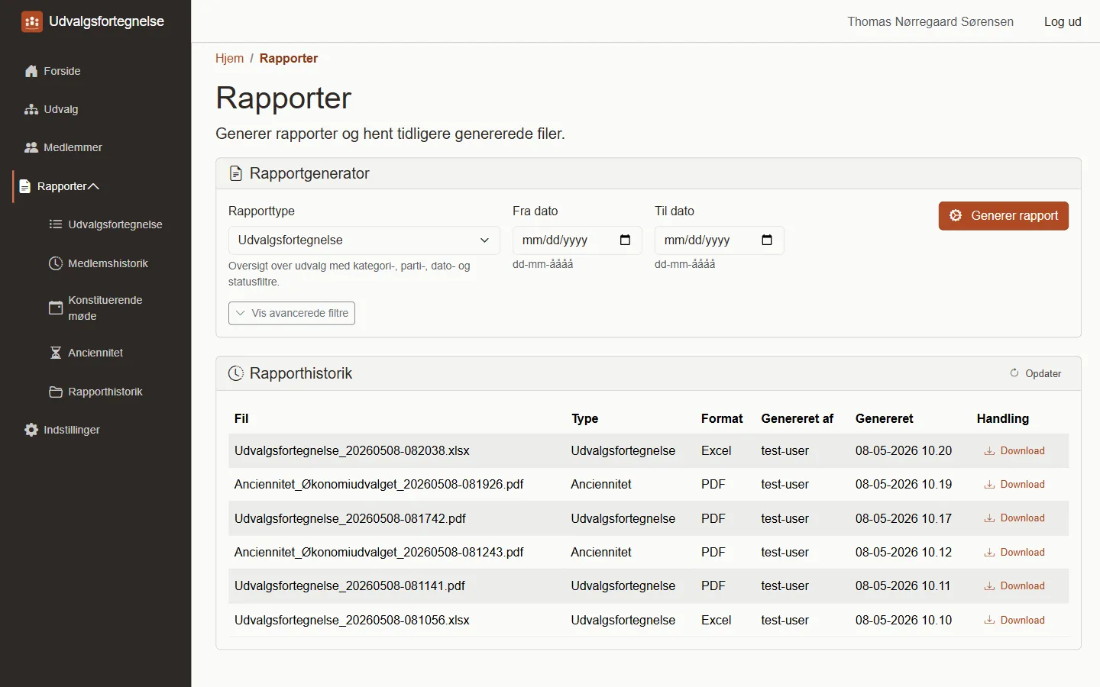Download the 08-05-2026 10.19 Anciennitet PDF
The width and height of the screenshot is (1100, 687).
1014,485
